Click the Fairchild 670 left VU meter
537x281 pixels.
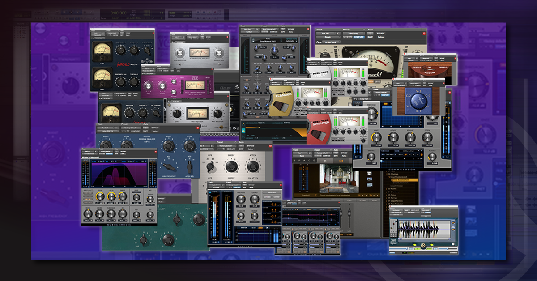[102, 51]
